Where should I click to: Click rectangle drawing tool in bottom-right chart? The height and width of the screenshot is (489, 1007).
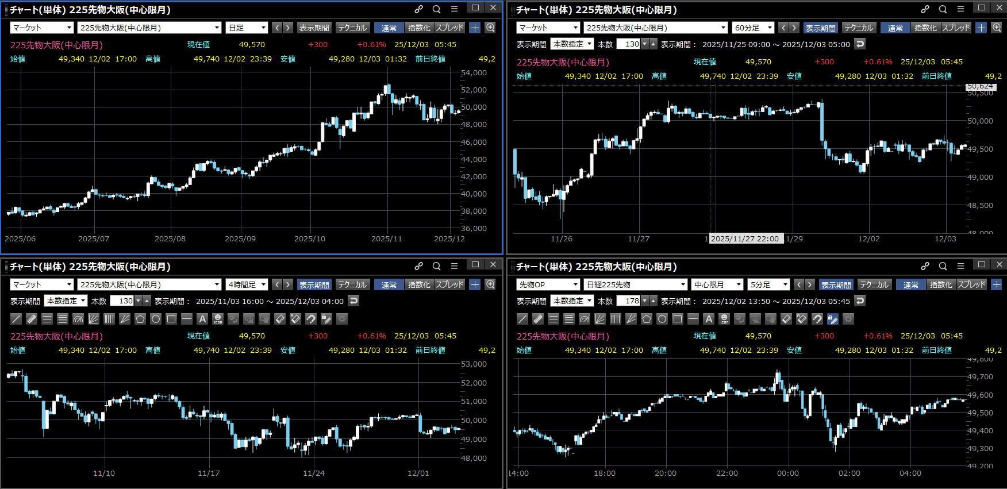point(678,319)
